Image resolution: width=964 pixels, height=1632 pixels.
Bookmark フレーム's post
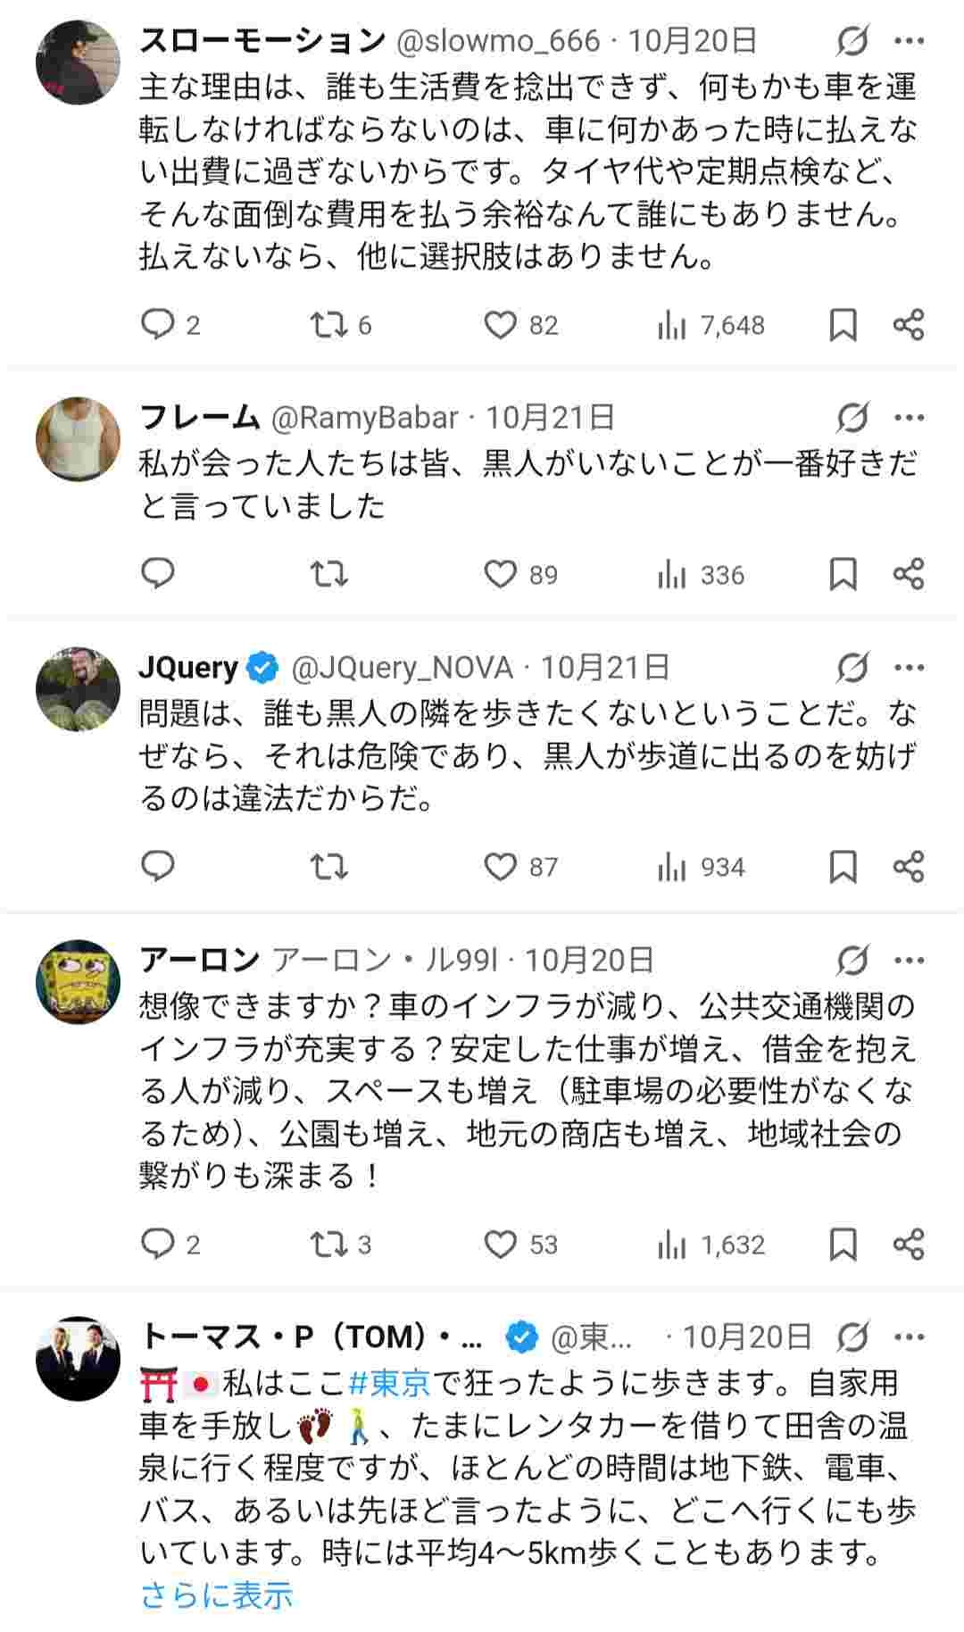pos(843,575)
